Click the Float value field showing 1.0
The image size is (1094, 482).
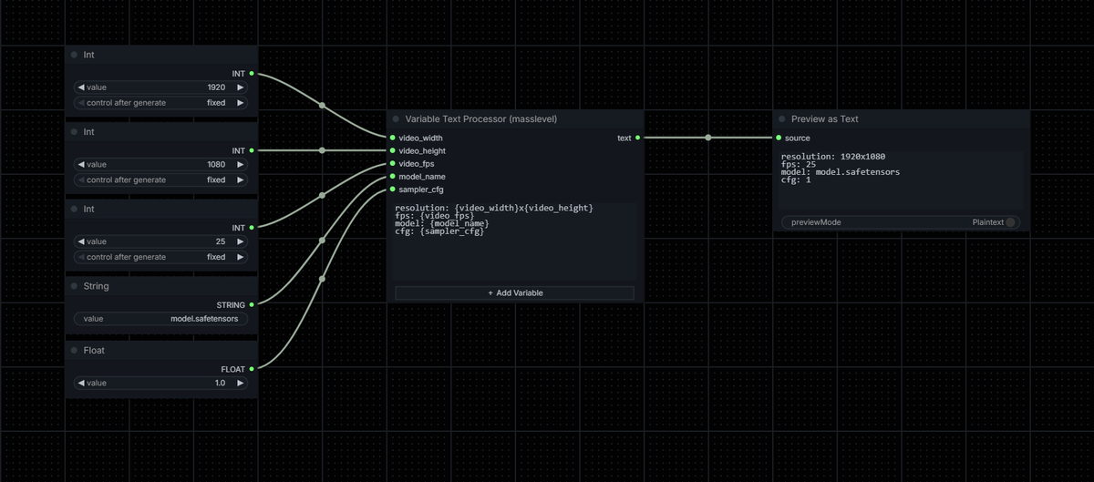click(x=160, y=384)
